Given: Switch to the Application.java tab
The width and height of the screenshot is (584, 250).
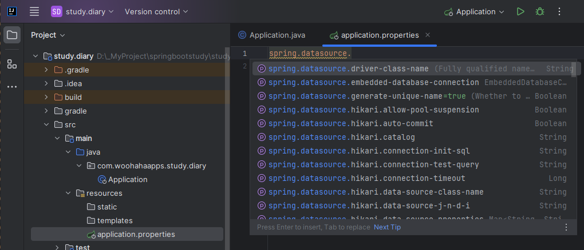Looking at the screenshot, I should click(273, 35).
